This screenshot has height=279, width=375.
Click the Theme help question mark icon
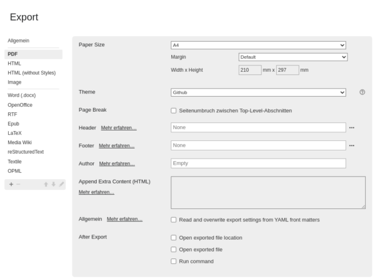tap(362, 92)
